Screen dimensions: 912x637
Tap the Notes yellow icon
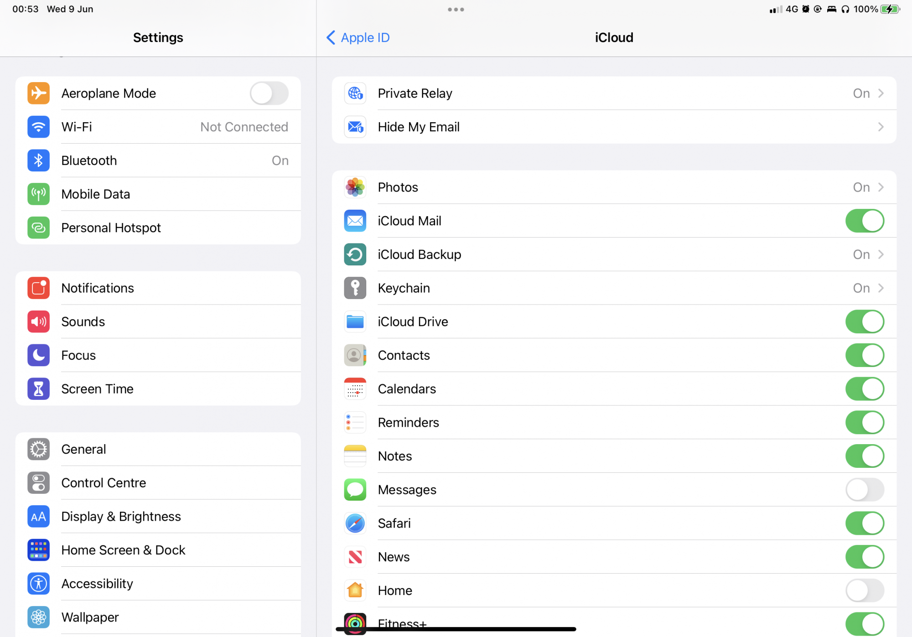click(355, 456)
